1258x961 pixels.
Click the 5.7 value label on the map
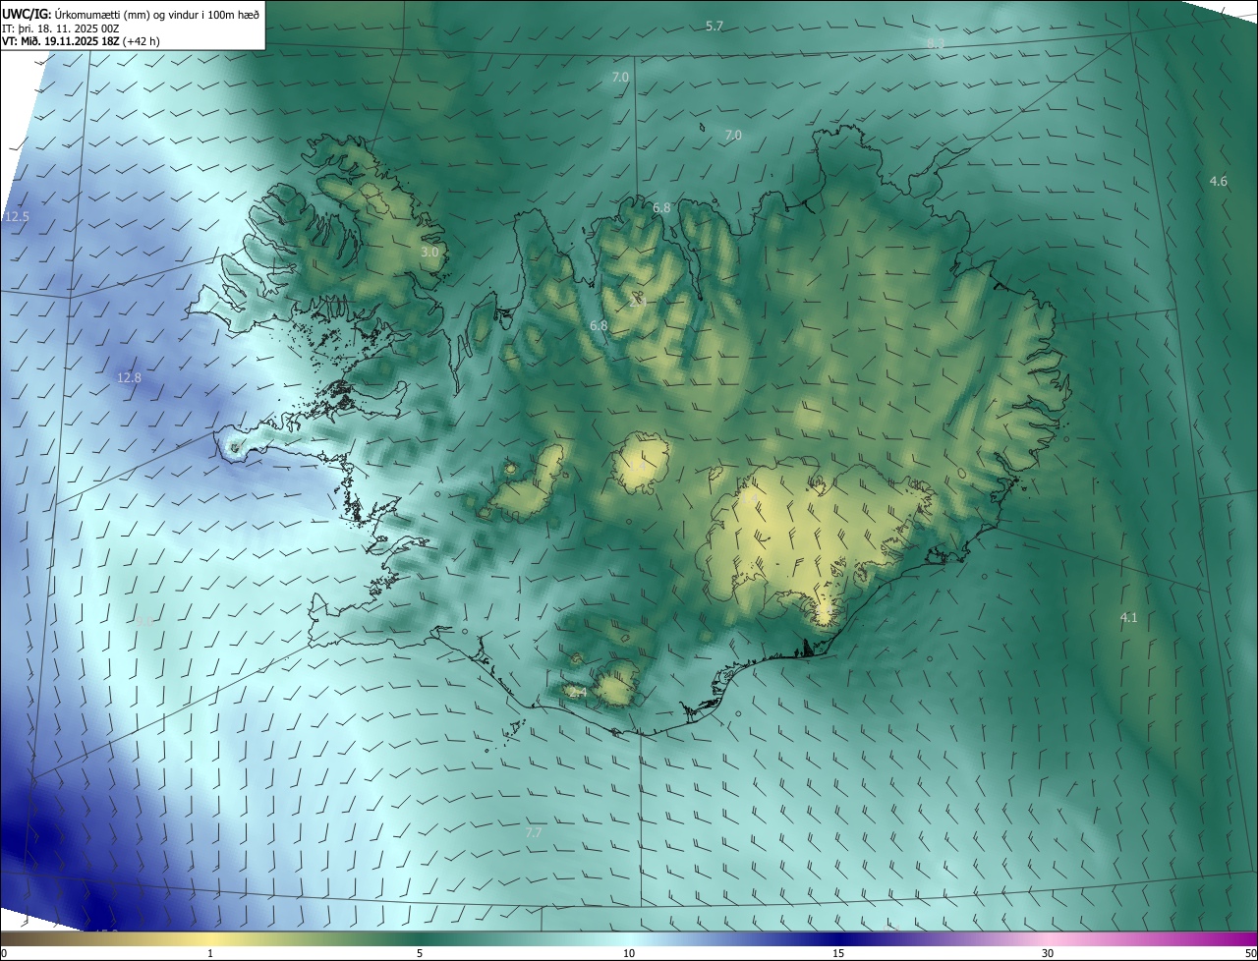point(715,27)
